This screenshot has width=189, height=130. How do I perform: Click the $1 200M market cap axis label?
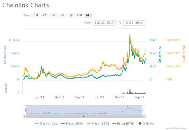14,40
